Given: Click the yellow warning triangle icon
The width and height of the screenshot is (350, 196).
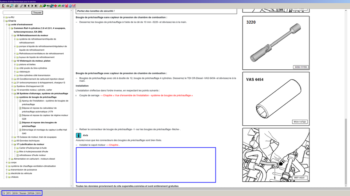Looking at the screenshot, I should pos(41,6).
